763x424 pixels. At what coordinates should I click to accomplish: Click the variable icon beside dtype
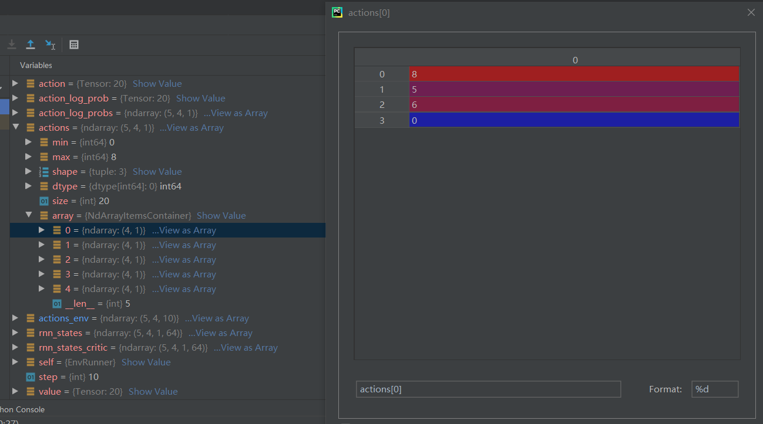pos(44,186)
